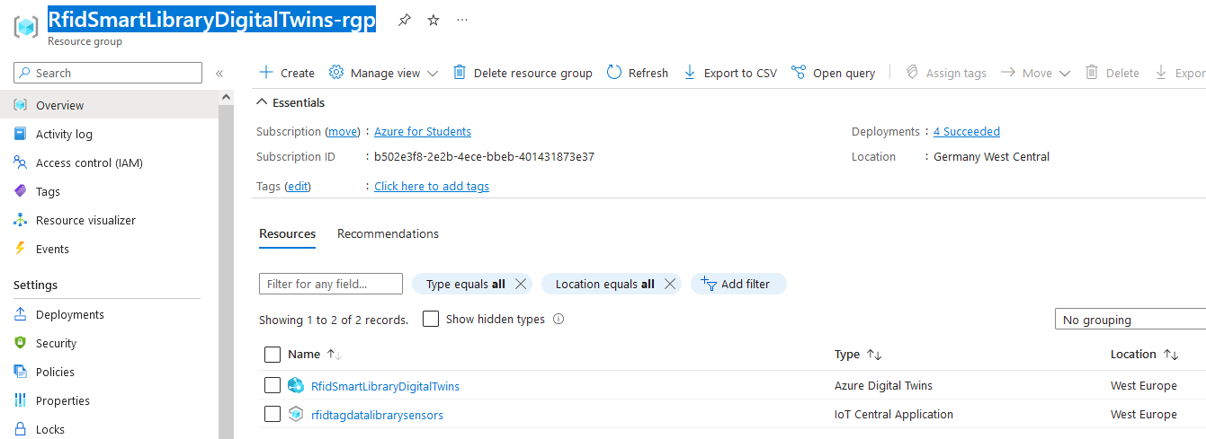
Task: Collapse the Essentials section
Action: [291, 102]
